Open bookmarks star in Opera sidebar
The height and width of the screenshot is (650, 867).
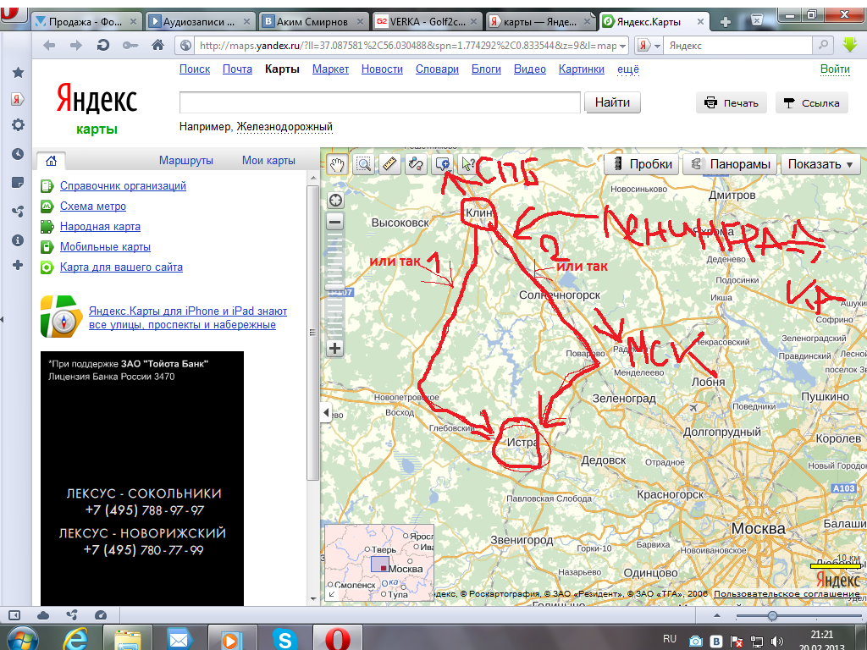(18, 72)
